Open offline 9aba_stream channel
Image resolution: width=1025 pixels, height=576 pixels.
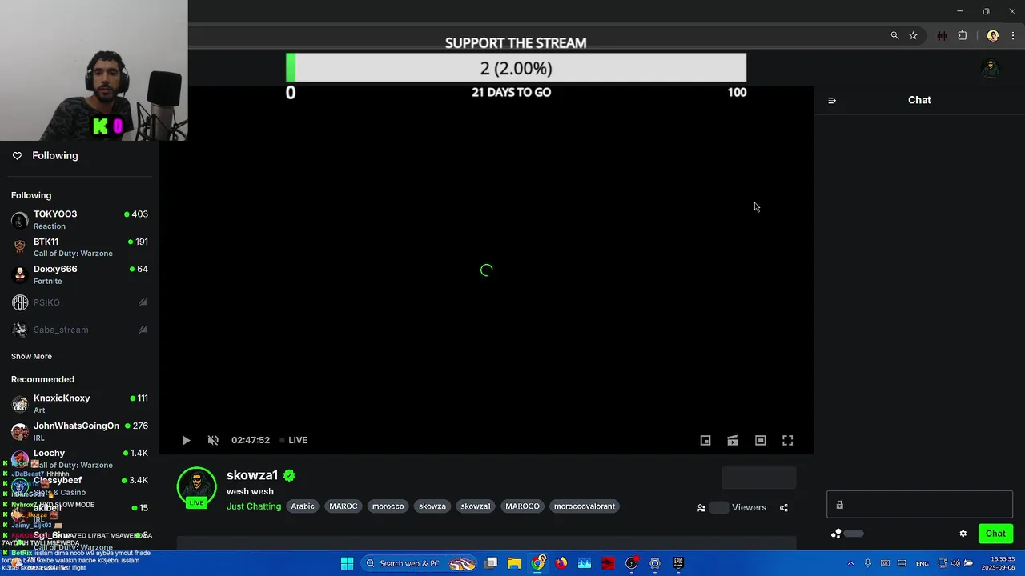(x=79, y=330)
